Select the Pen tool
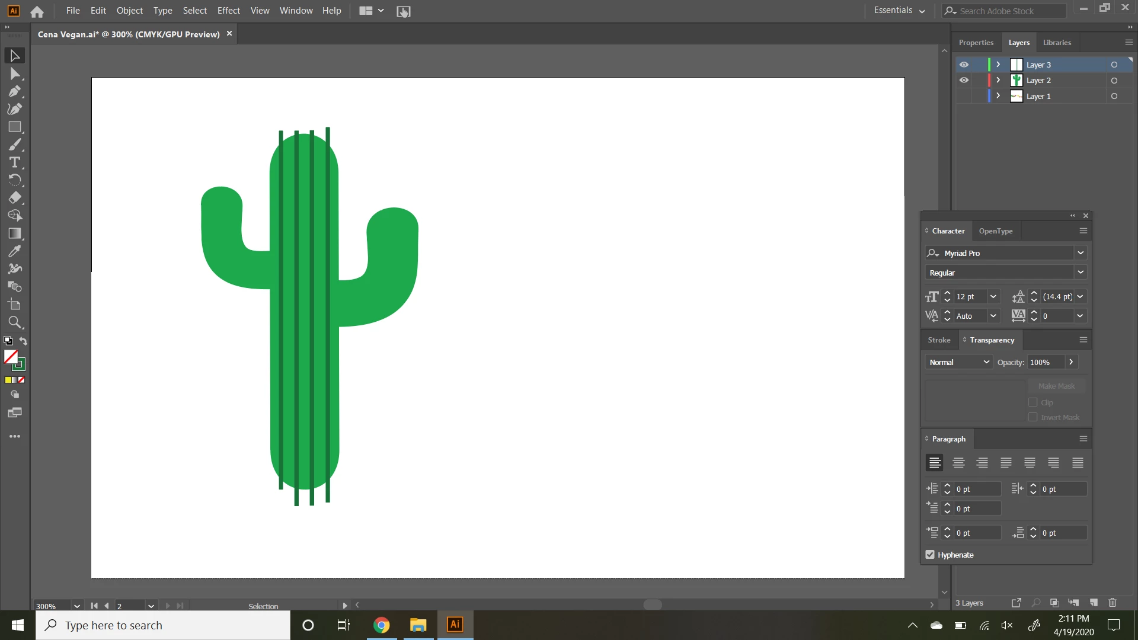 15,91
